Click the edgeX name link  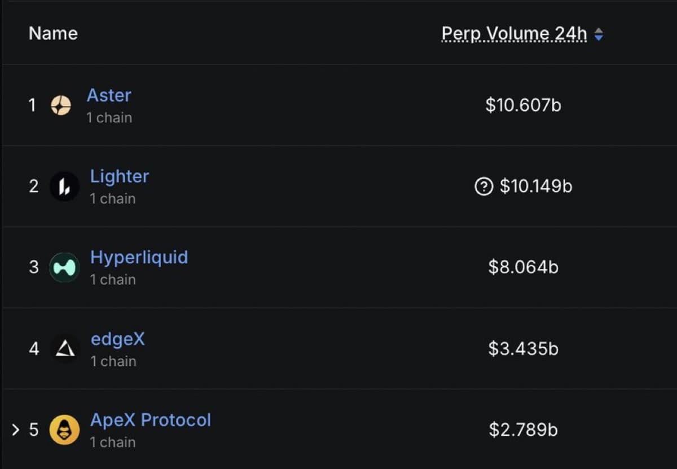(x=118, y=339)
